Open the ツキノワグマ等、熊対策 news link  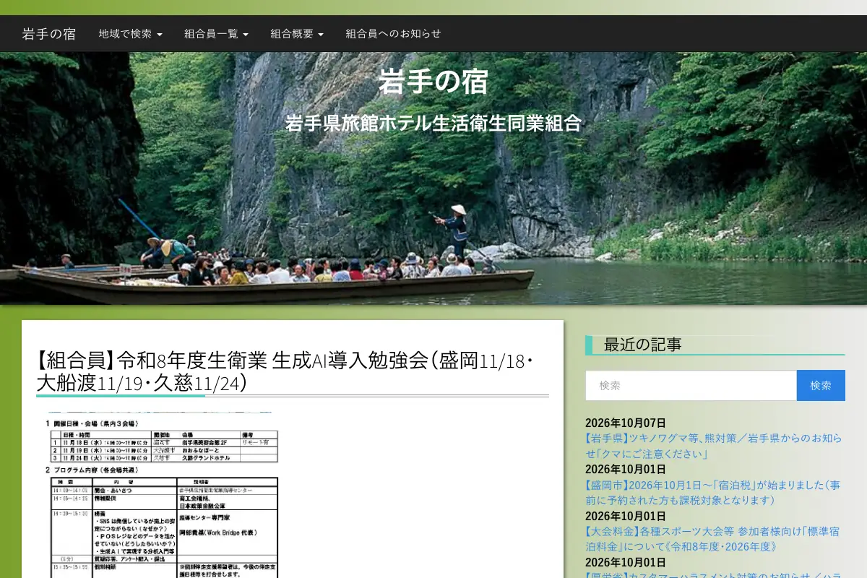(x=713, y=446)
